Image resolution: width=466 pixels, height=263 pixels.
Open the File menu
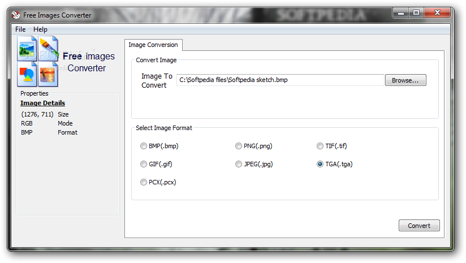click(x=20, y=29)
